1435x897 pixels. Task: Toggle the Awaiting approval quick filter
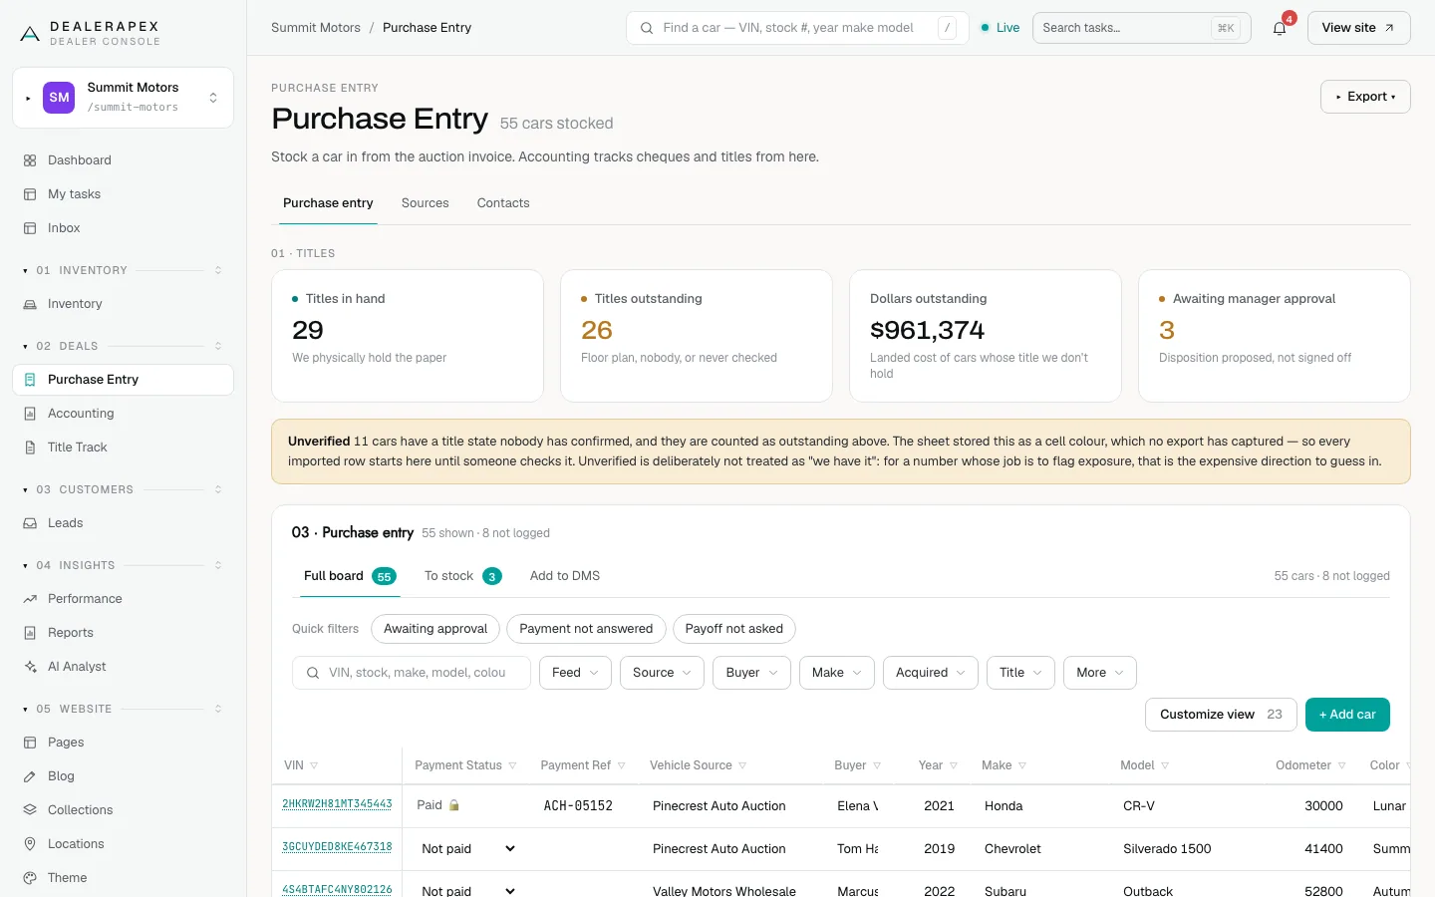(435, 629)
